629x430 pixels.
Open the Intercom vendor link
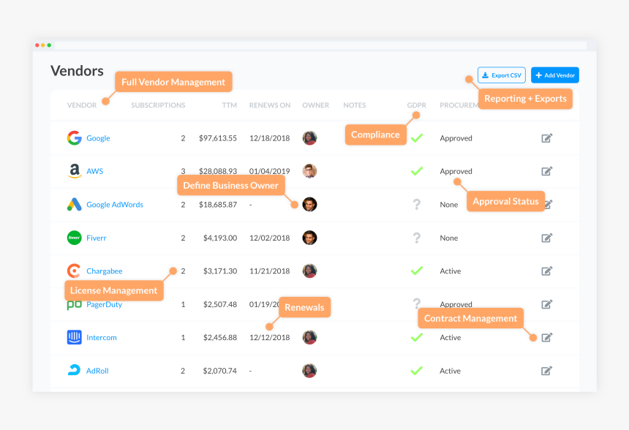click(102, 337)
